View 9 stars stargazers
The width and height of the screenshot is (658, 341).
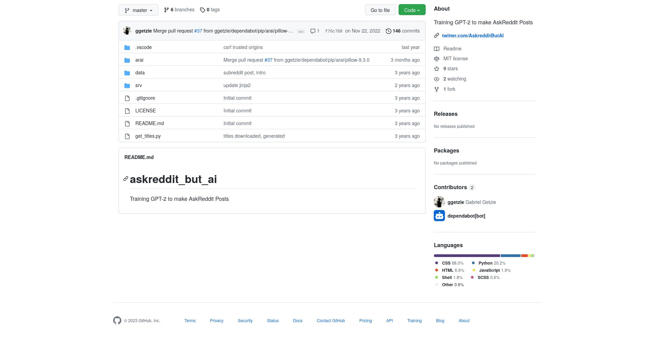pyautogui.click(x=450, y=69)
